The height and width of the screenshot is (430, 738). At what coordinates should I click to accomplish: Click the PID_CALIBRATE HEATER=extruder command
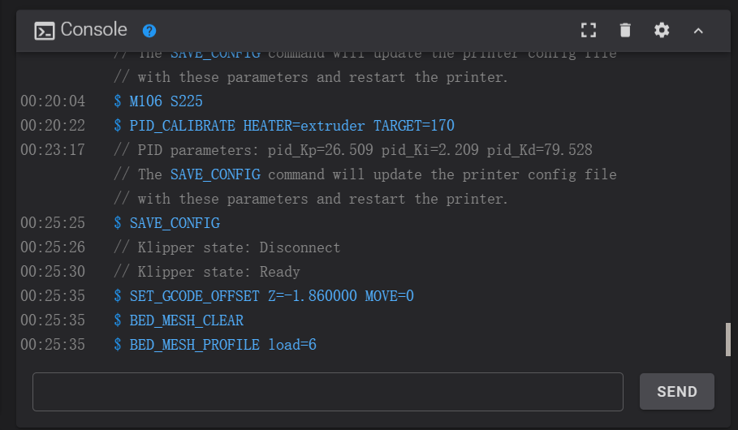coord(291,126)
